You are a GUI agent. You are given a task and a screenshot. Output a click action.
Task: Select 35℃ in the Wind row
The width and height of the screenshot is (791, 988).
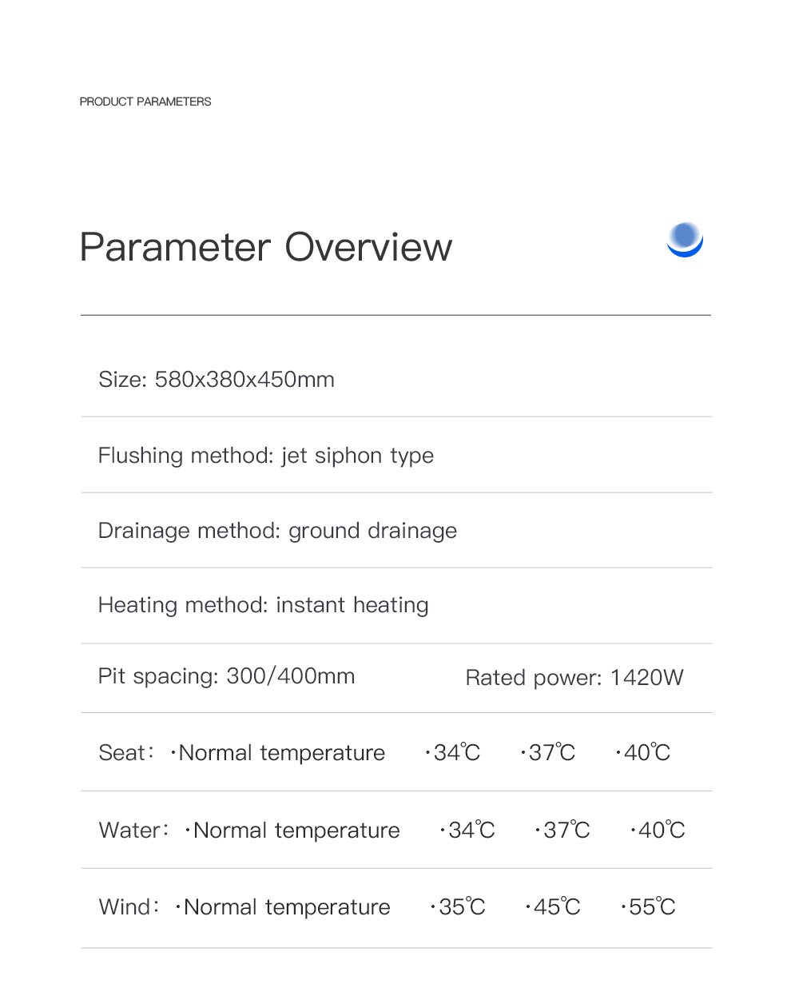pyautogui.click(x=461, y=907)
